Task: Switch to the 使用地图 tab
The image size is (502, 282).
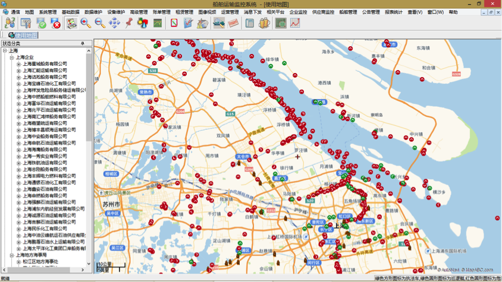Action: pos(23,35)
